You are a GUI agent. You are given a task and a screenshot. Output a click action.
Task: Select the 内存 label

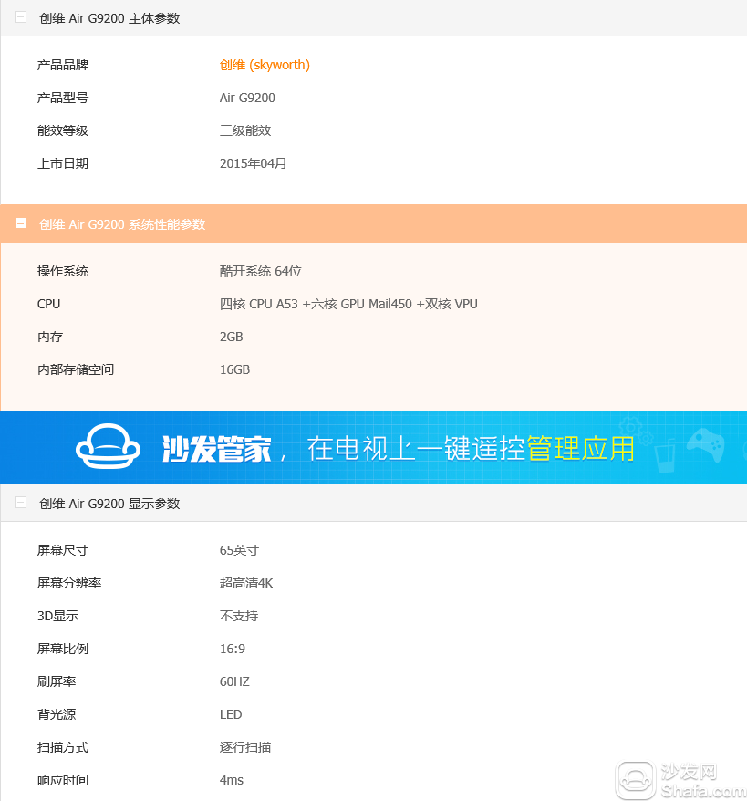pyautogui.click(x=50, y=337)
